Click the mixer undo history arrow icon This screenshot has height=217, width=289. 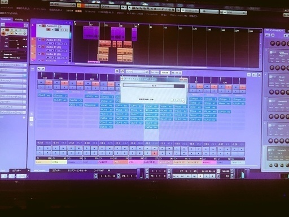coord(39,69)
